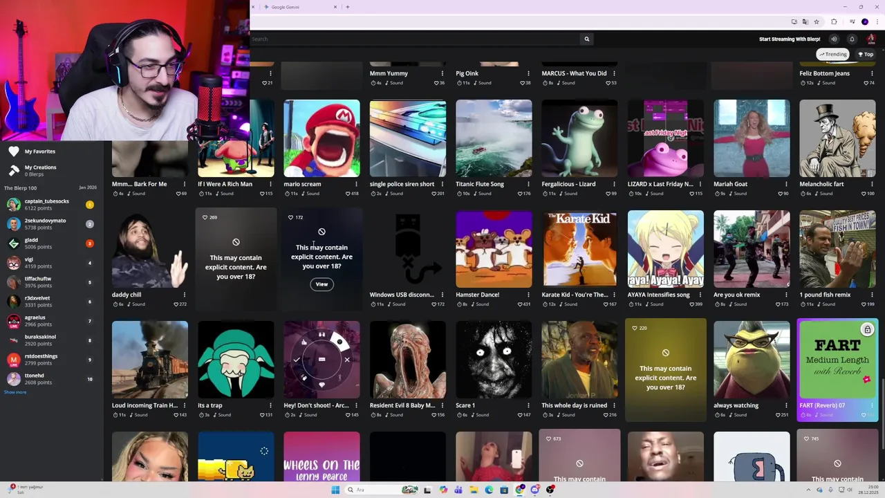885x498 pixels.
Task: Play the Karate Kid thumbnail
Action: 579,249
